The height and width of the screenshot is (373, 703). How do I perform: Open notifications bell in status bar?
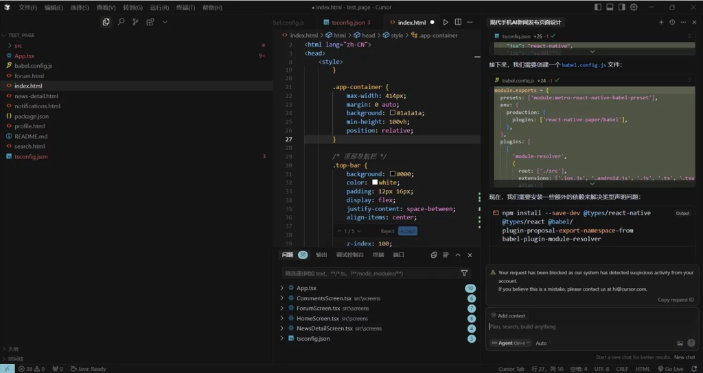coord(694,369)
